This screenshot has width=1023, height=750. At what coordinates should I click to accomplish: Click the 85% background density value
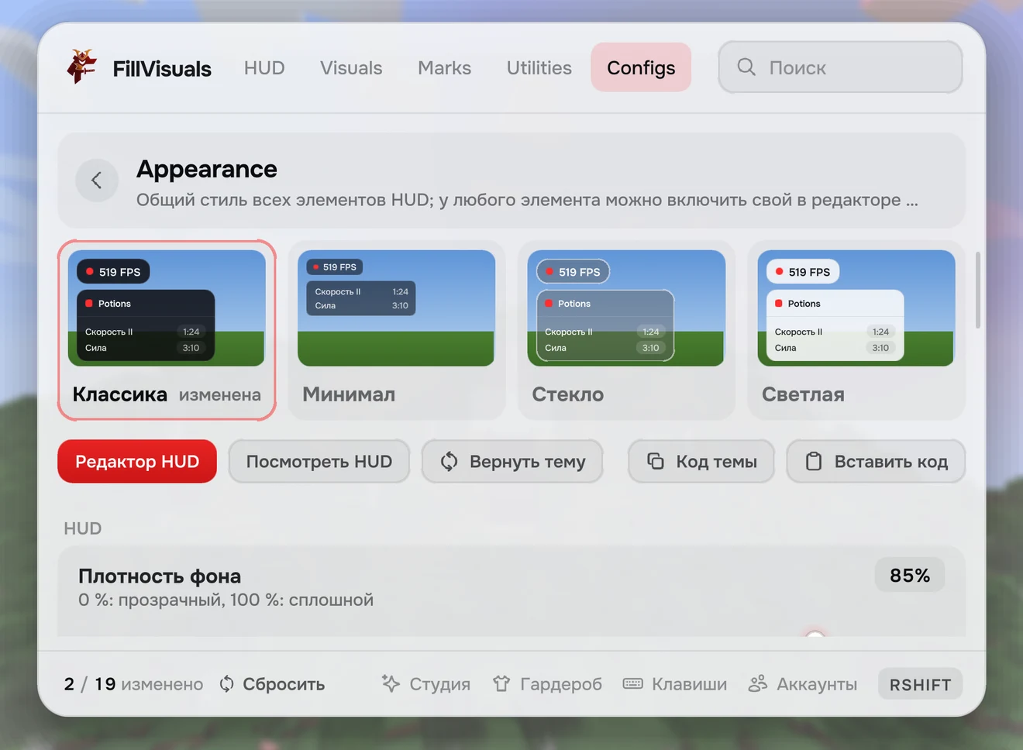(x=910, y=576)
